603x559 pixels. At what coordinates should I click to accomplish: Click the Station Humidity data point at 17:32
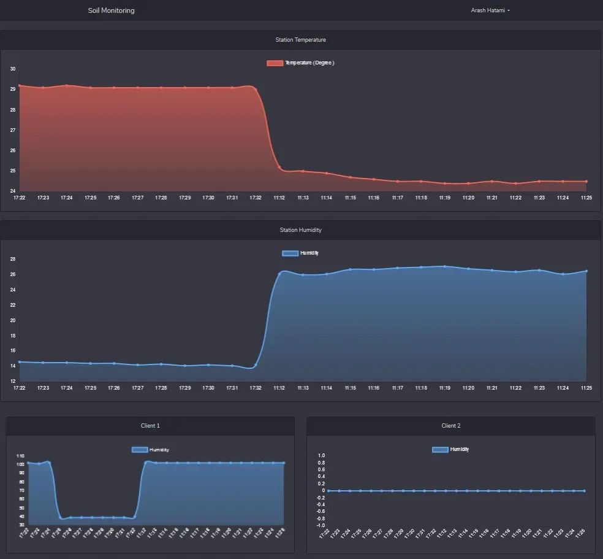point(256,366)
